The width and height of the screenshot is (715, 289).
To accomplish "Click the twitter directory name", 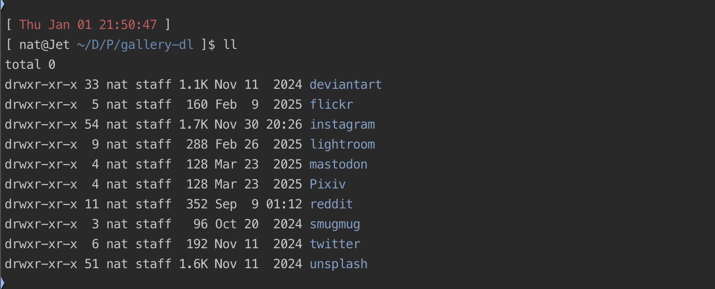I will [335, 244].
